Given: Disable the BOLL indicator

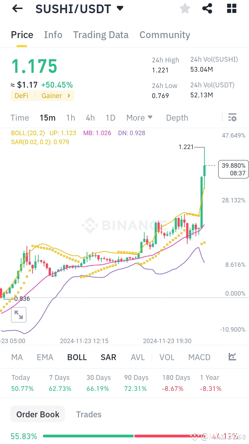Looking at the screenshot, I should (x=77, y=357).
